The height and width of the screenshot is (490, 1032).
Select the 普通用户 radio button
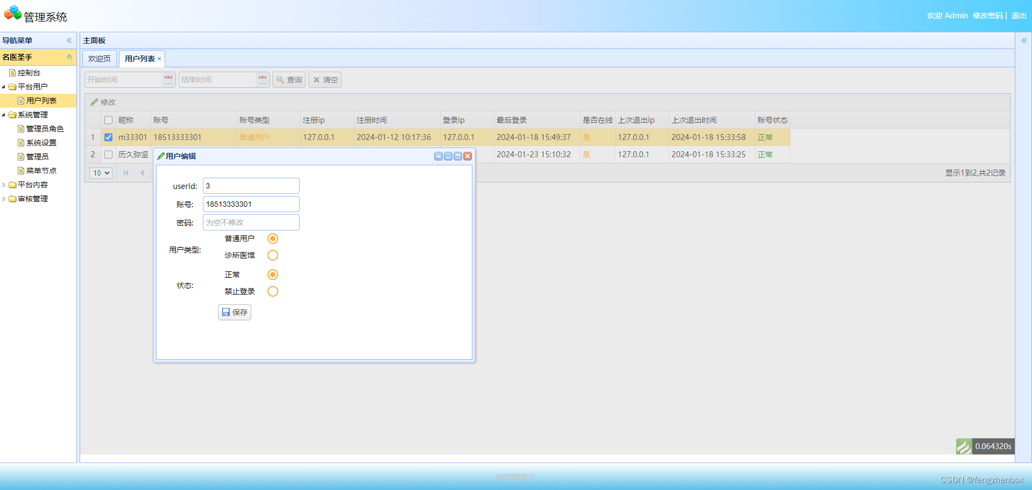(x=273, y=239)
